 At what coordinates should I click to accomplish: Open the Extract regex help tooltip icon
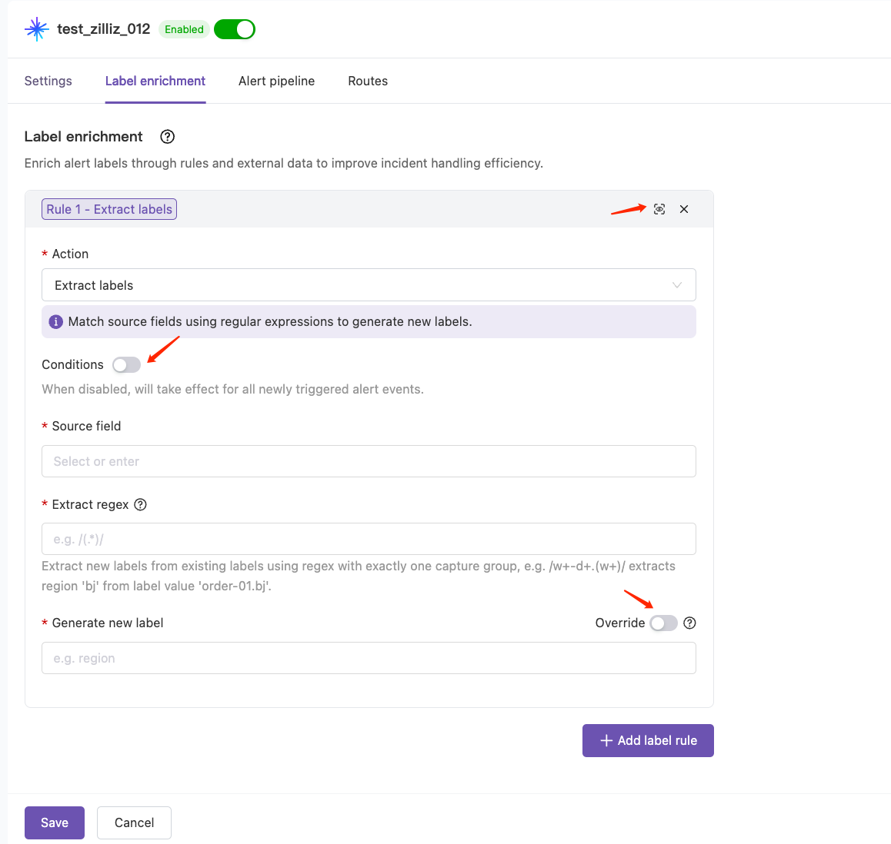[140, 505]
